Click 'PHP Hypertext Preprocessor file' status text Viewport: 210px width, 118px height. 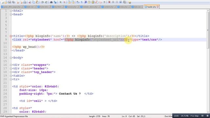click(14, 116)
